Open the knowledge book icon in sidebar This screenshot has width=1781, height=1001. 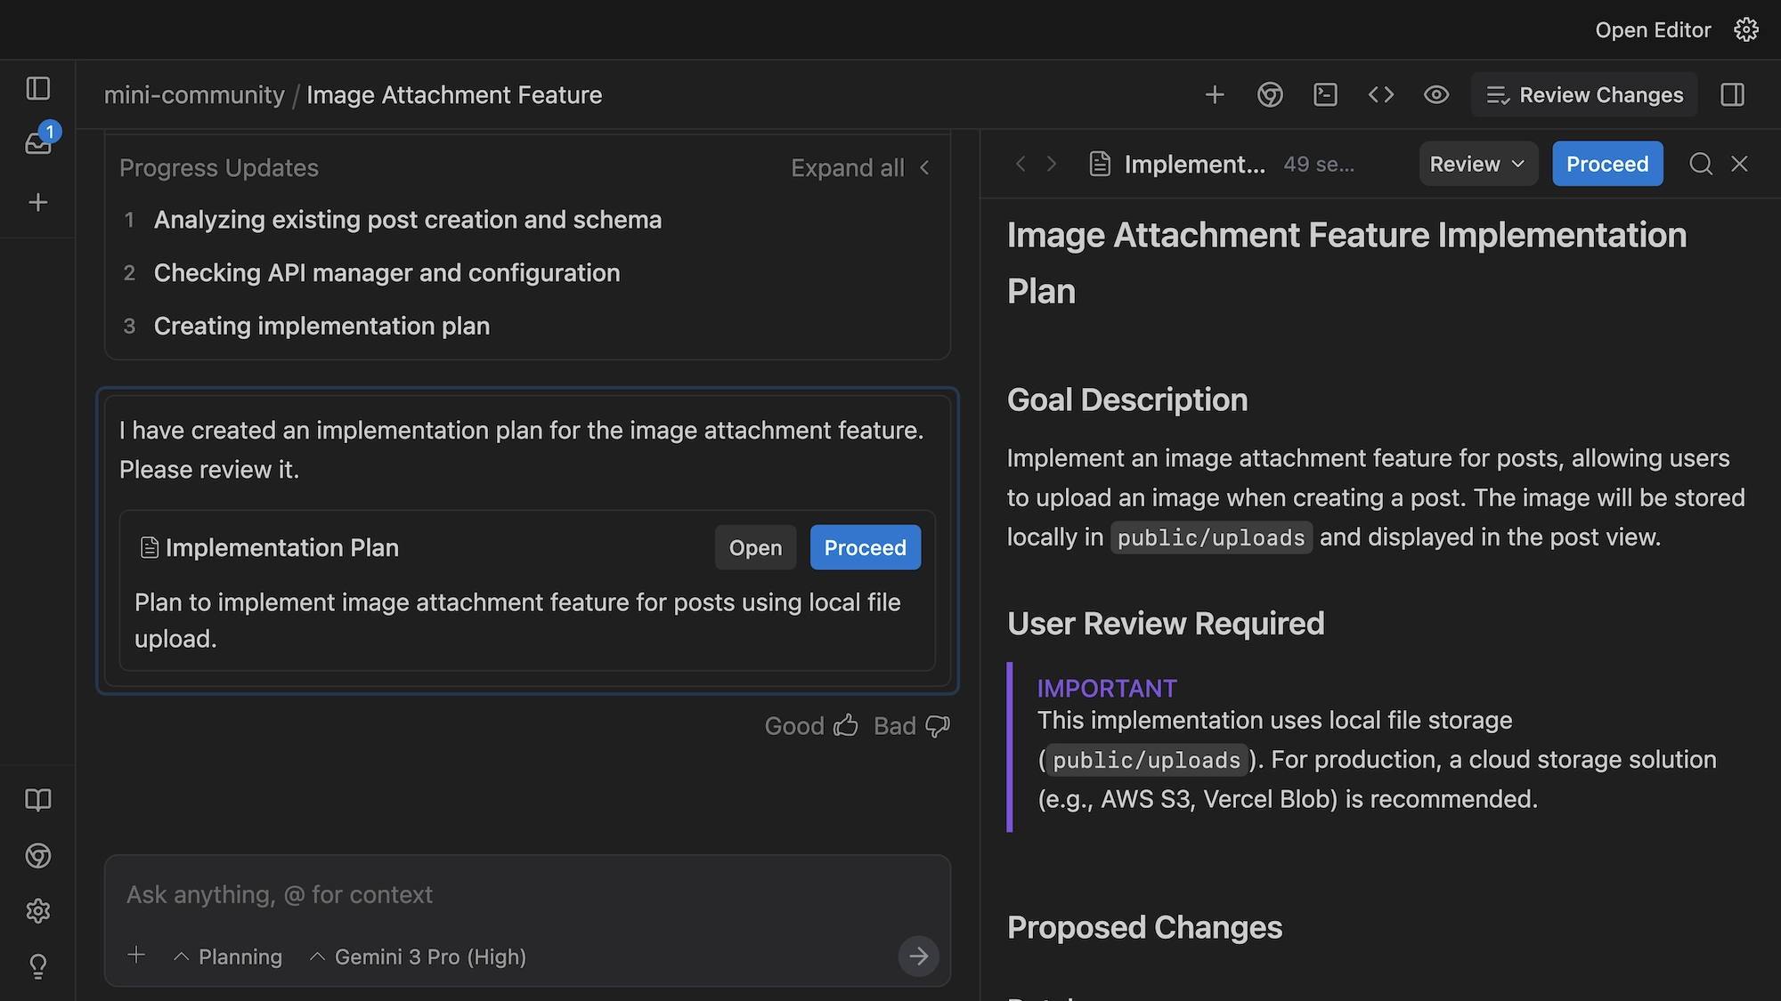[x=38, y=800]
